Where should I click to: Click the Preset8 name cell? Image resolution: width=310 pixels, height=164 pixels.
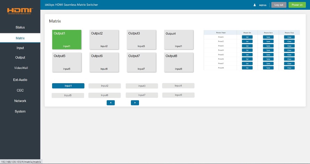221,68
